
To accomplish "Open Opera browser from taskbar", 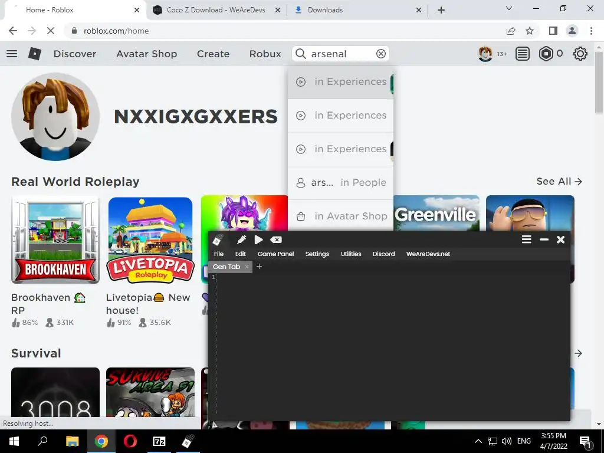I will (x=130, y=441).
